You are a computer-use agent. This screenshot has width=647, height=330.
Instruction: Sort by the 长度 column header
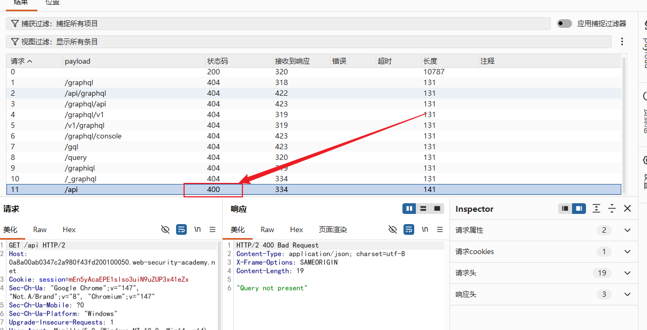(450, 61)
